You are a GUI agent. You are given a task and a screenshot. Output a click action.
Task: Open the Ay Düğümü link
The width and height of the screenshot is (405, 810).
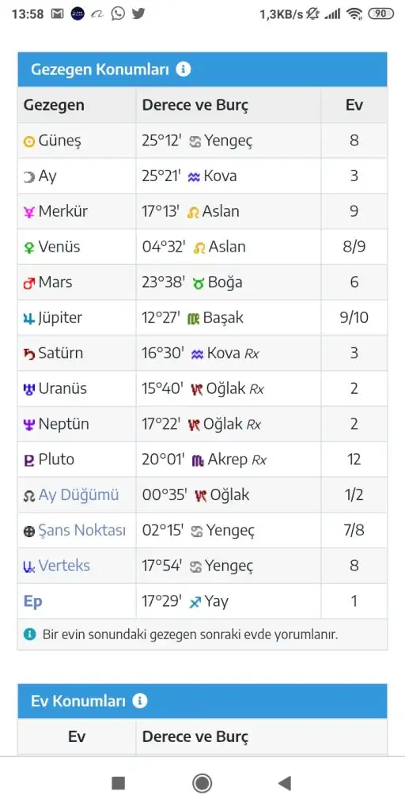78,495
